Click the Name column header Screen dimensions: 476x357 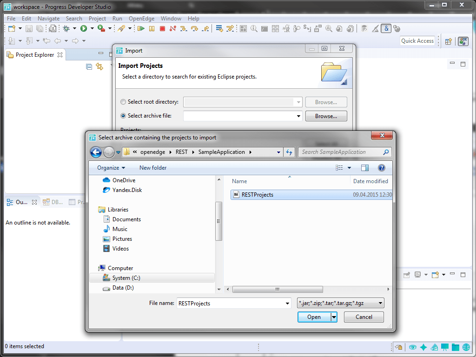(239, 181)
